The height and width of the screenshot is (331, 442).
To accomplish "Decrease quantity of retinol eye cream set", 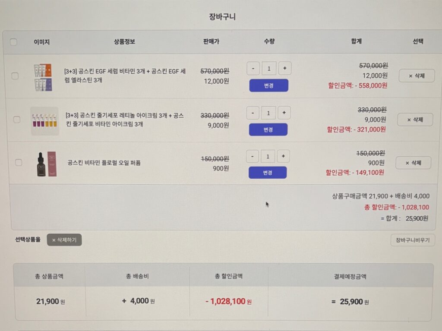I will click(253, 113).
